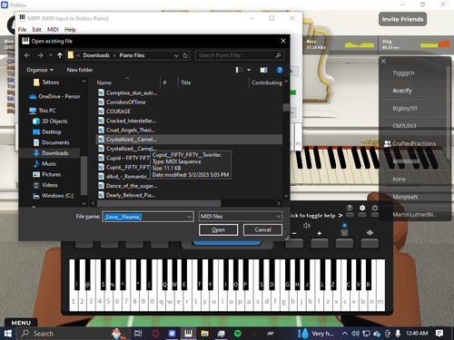The width and height of the screenshot is (454, 340).
Task: Refresh the Piano Files folder
Action: click(185, 55)
